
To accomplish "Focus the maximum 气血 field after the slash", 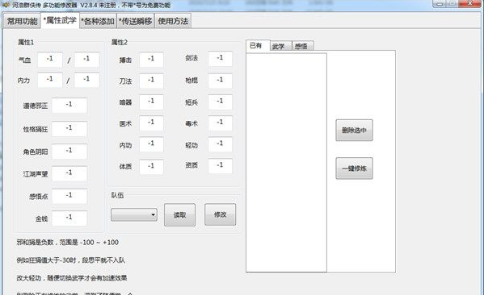I will click(86, 59).
